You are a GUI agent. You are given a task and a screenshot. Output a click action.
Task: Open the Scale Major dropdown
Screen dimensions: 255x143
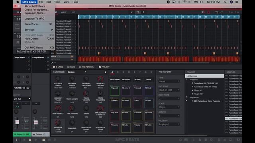[x=169, y=107]
